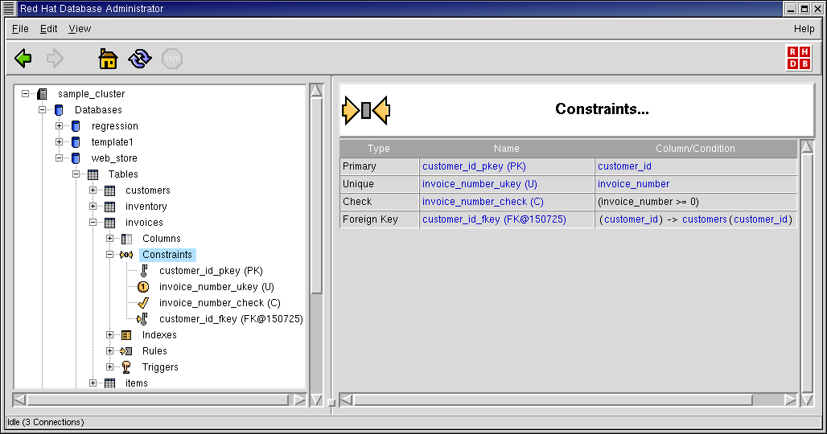Open customer_id_pkey (PK) link in table
The width and height of the screenshot is (827, 434).
[474, 166]
